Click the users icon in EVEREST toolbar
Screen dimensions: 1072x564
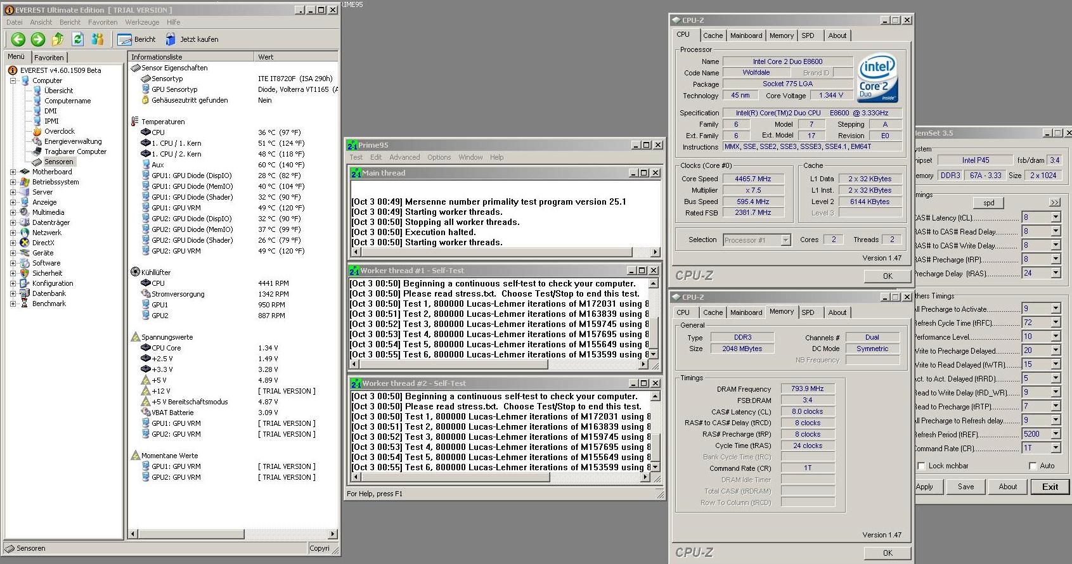point(97,39)
